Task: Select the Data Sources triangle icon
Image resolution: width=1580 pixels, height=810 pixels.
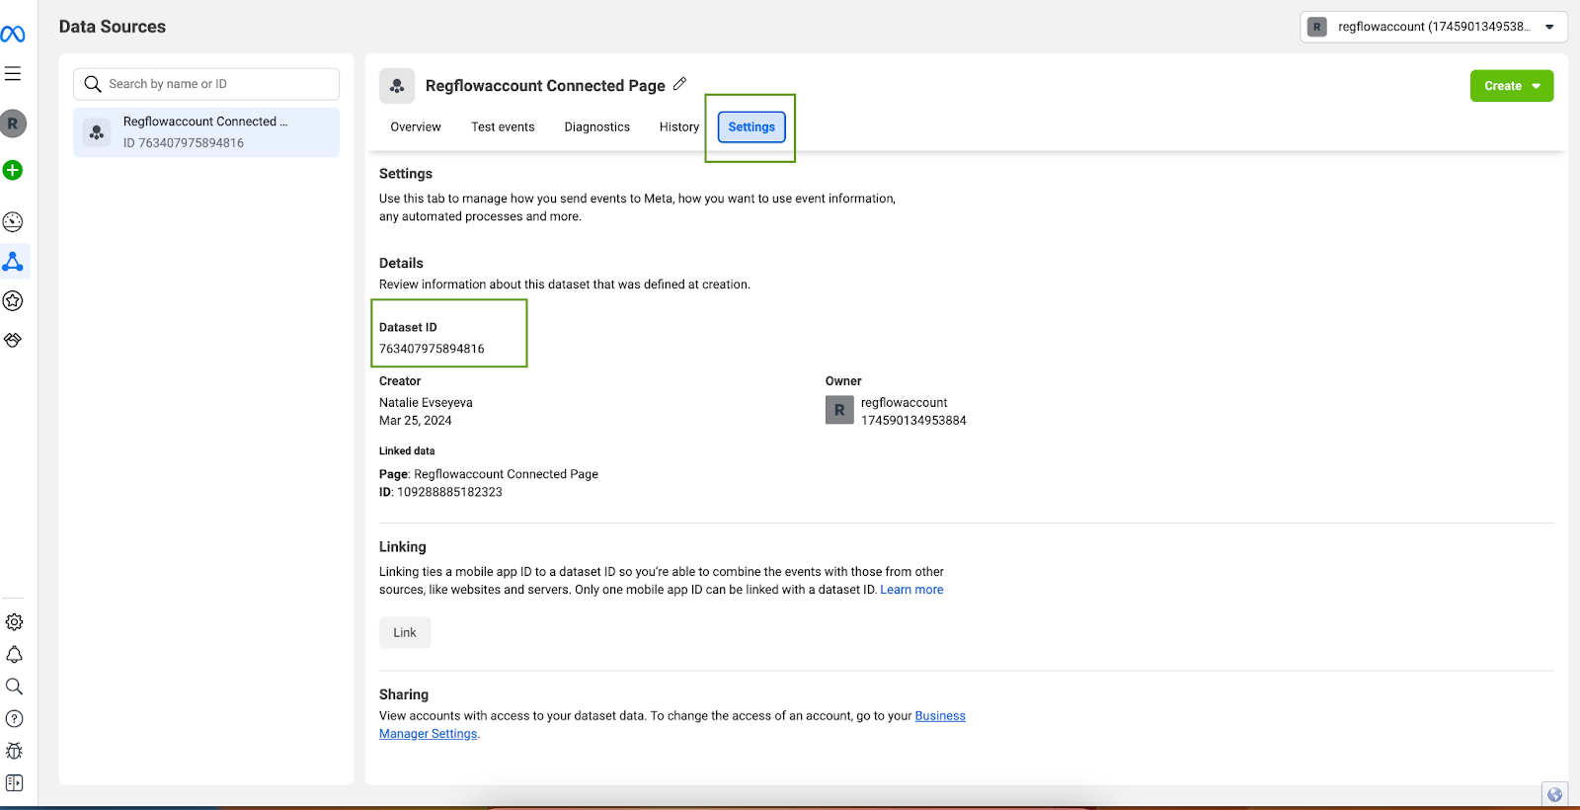Action: pos(13,262)
